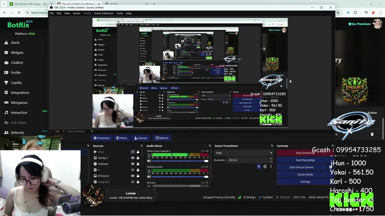The image size is (385, 216).
Task: Open Audio Input Capture 2 options menu
Action: (148, 156)
